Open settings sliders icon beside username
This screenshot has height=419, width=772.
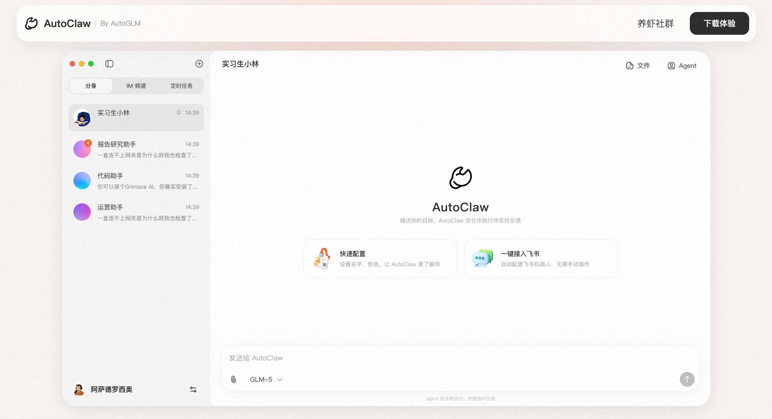click(193, 389)
